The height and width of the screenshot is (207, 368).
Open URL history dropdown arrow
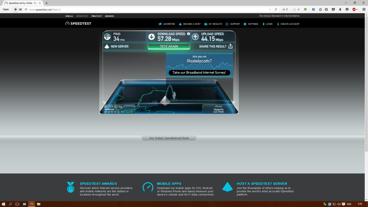point(270,9)
